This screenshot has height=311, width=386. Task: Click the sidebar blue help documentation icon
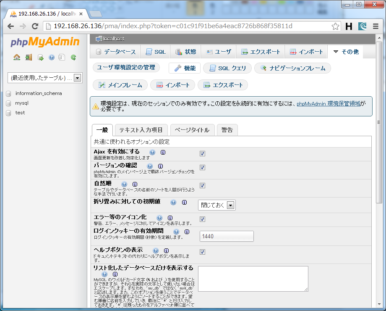point(52,57)
